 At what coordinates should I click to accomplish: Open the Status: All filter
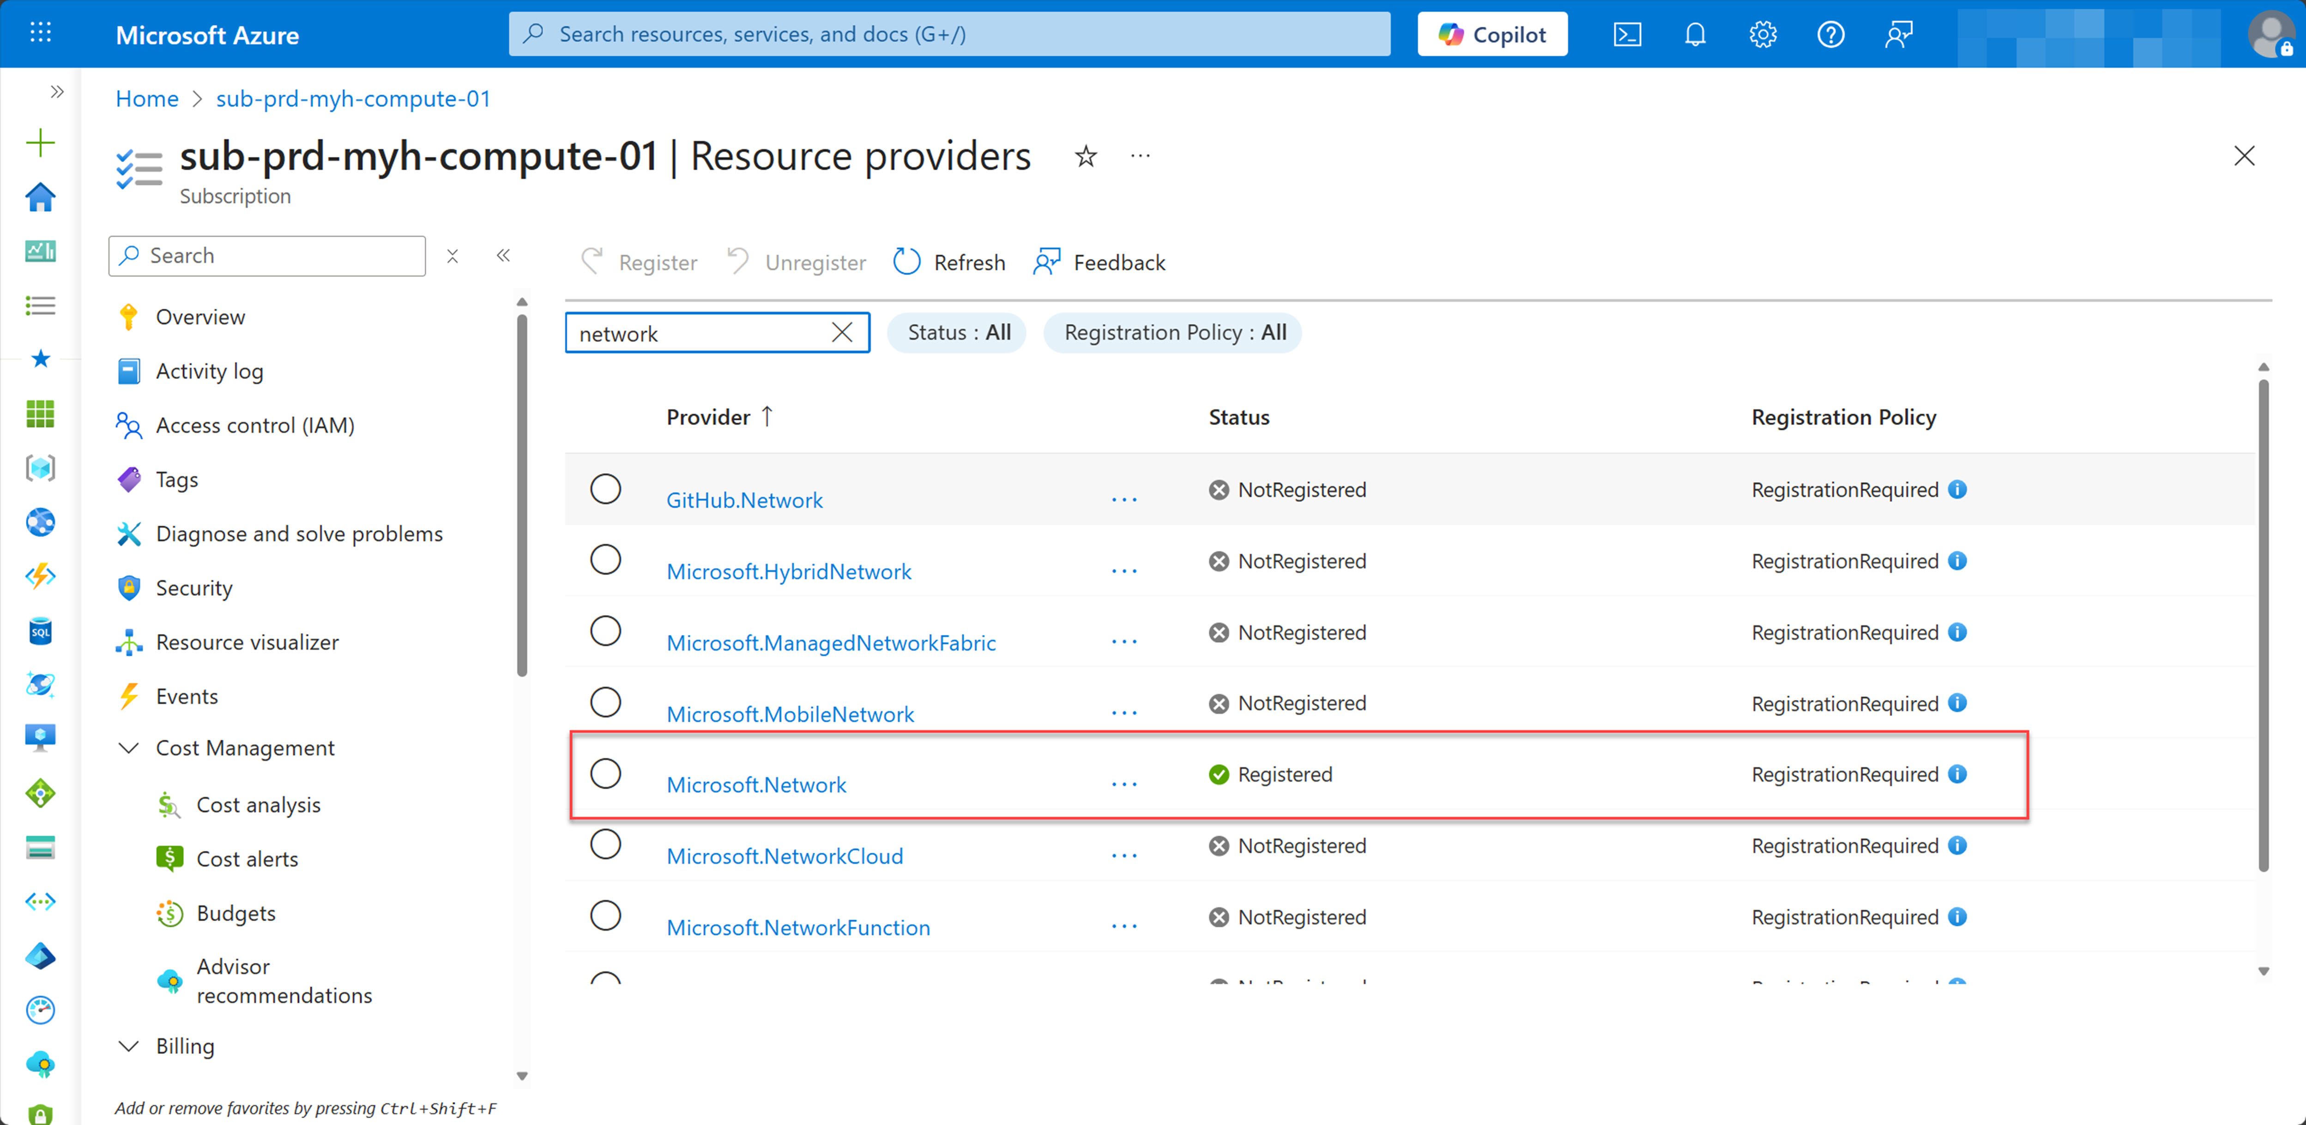[956, 332]
